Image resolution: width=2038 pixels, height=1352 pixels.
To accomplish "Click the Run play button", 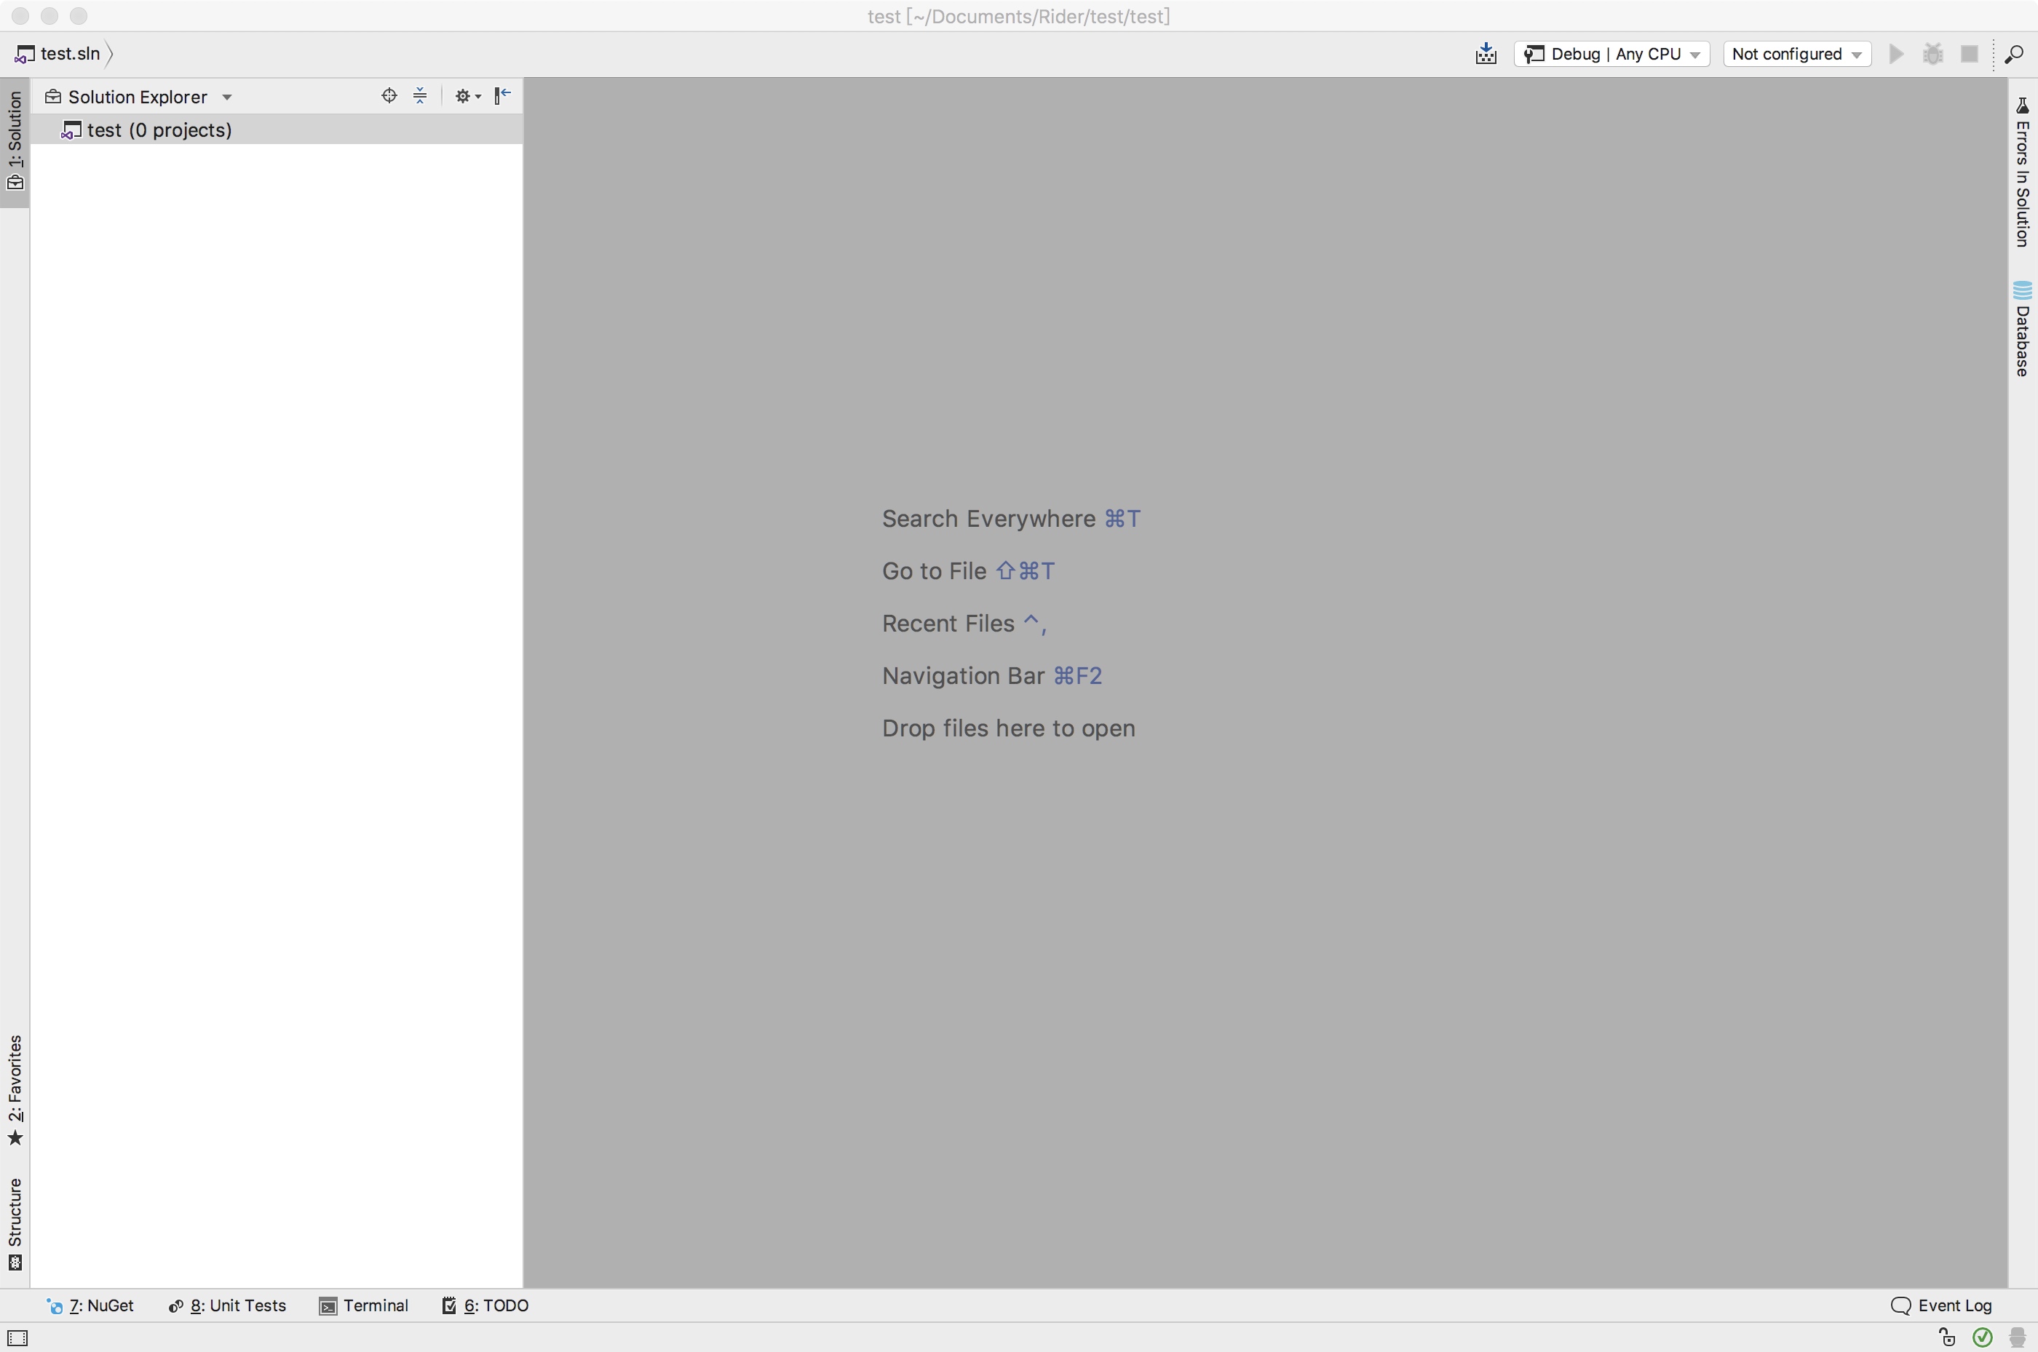I will pyautogui.click(x=1895, y=53).
